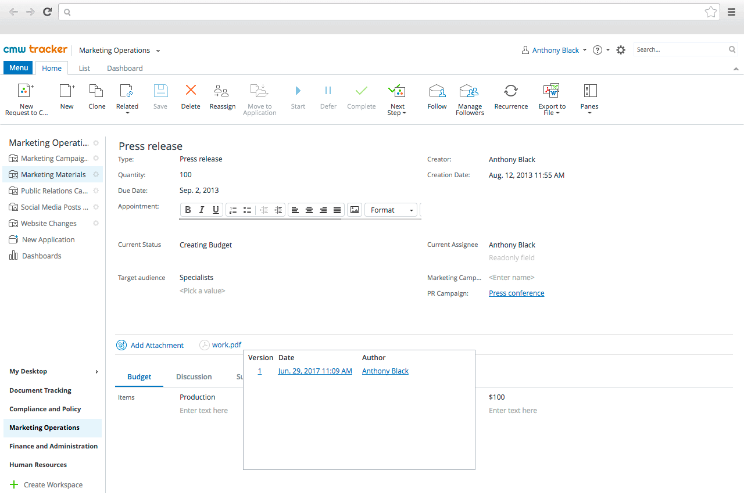Open the Discussion tab

pyautogui.click(x=194, y=377)
